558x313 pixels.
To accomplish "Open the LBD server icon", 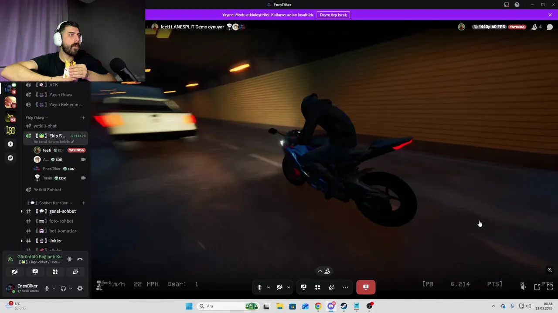I will [10, 130].
